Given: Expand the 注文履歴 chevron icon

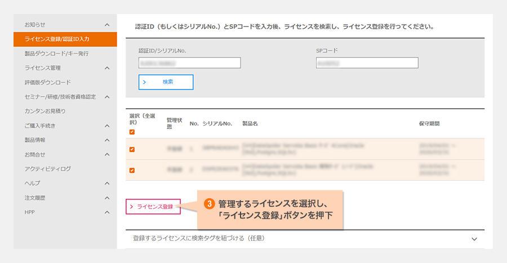Looking at the screenshot, I should 107,198.
